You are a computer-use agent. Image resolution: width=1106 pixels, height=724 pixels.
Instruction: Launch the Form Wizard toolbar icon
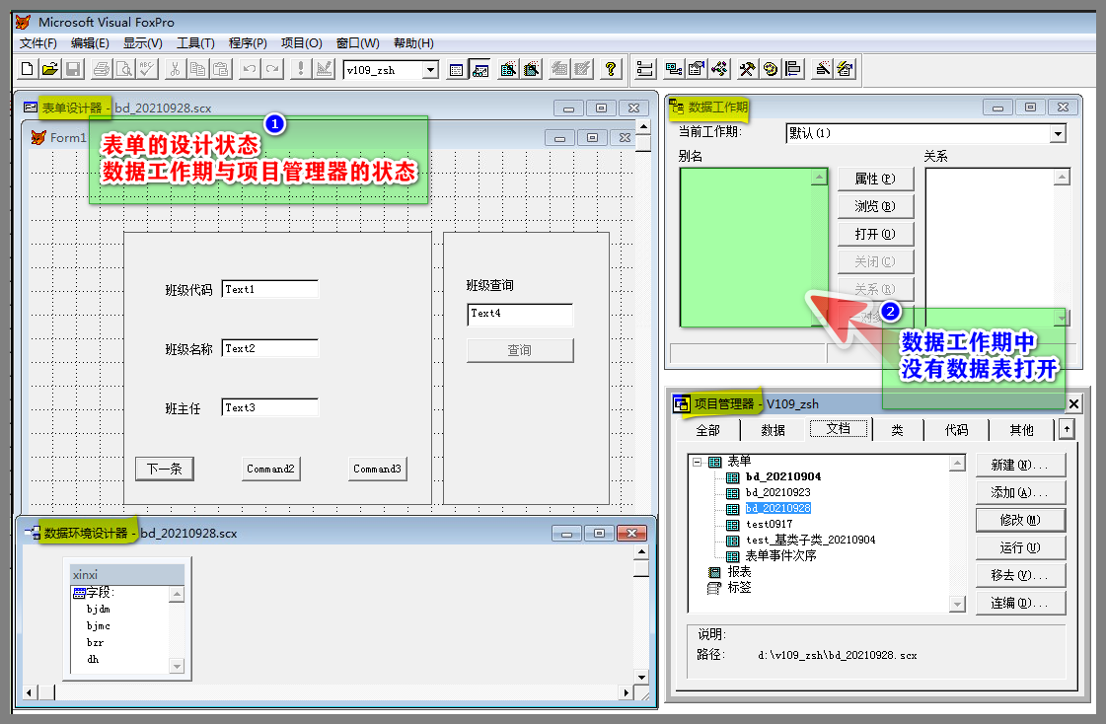point(508,69)
